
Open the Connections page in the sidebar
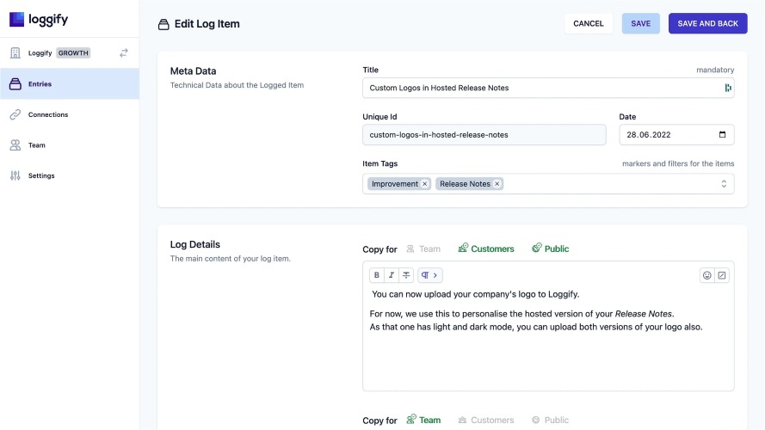[x=47, y=114]
